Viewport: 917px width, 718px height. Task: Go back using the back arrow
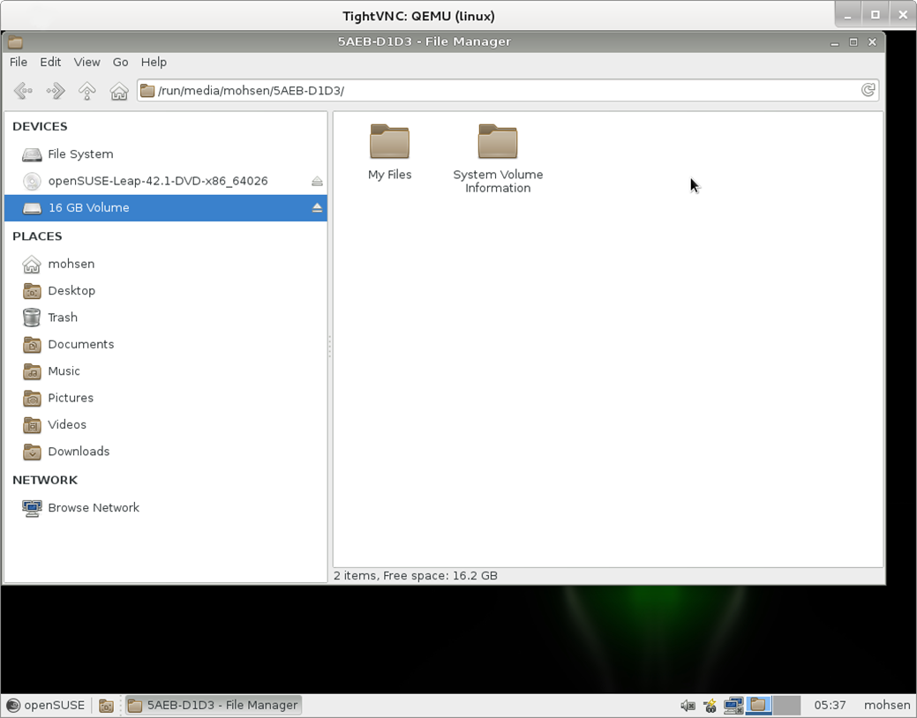click(x=24, y=90)
